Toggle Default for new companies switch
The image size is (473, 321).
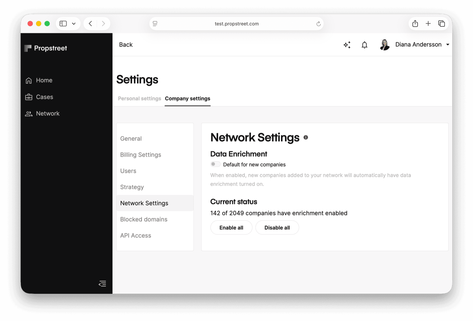click(215, 164)
